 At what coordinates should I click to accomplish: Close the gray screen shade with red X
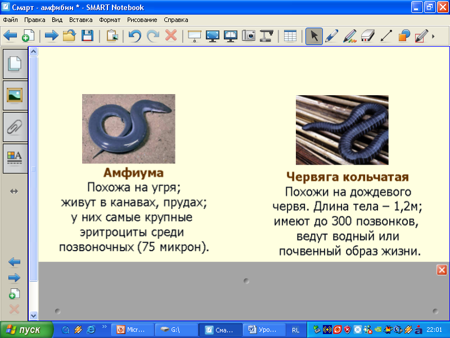point(442,270)
